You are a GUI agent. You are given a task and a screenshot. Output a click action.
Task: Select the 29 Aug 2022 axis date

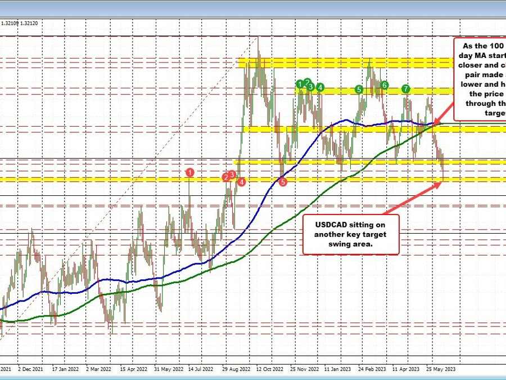pyautogui.click(x=236, y=369)
